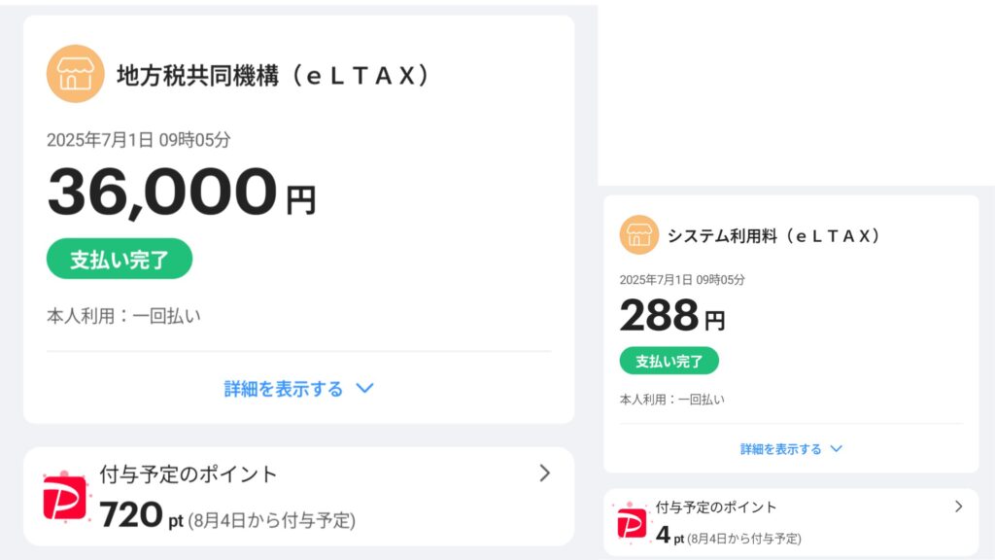Click 本人利用：一回払い text under 36,000円
Screen dimensions: 995x560
point(123,316)
